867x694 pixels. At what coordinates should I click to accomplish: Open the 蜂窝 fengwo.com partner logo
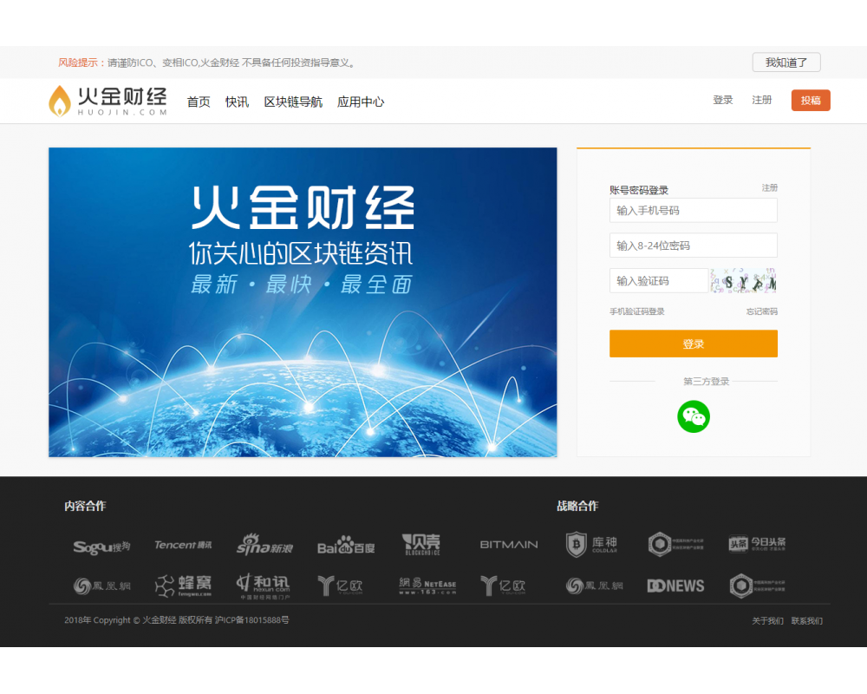pos(183,586)
